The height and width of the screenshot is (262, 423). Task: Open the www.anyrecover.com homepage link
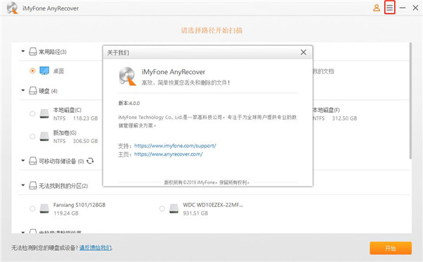pos(168,154)
